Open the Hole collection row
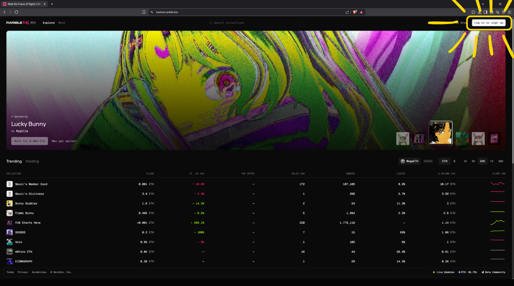 pyautogui.click(x=256, y=242)
